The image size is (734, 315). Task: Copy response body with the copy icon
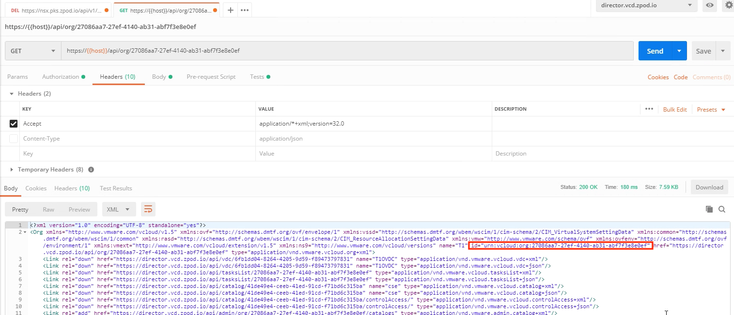709,209
